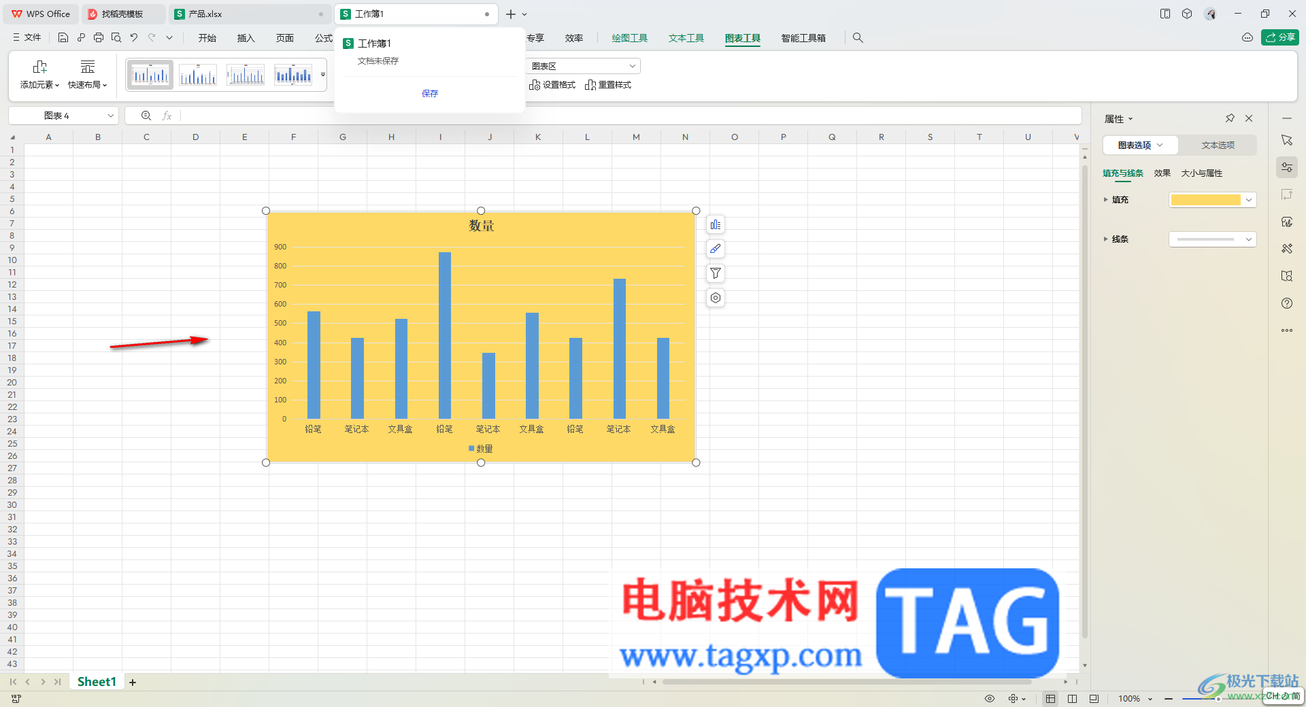Click the Chart Filter funnel button

716,273
